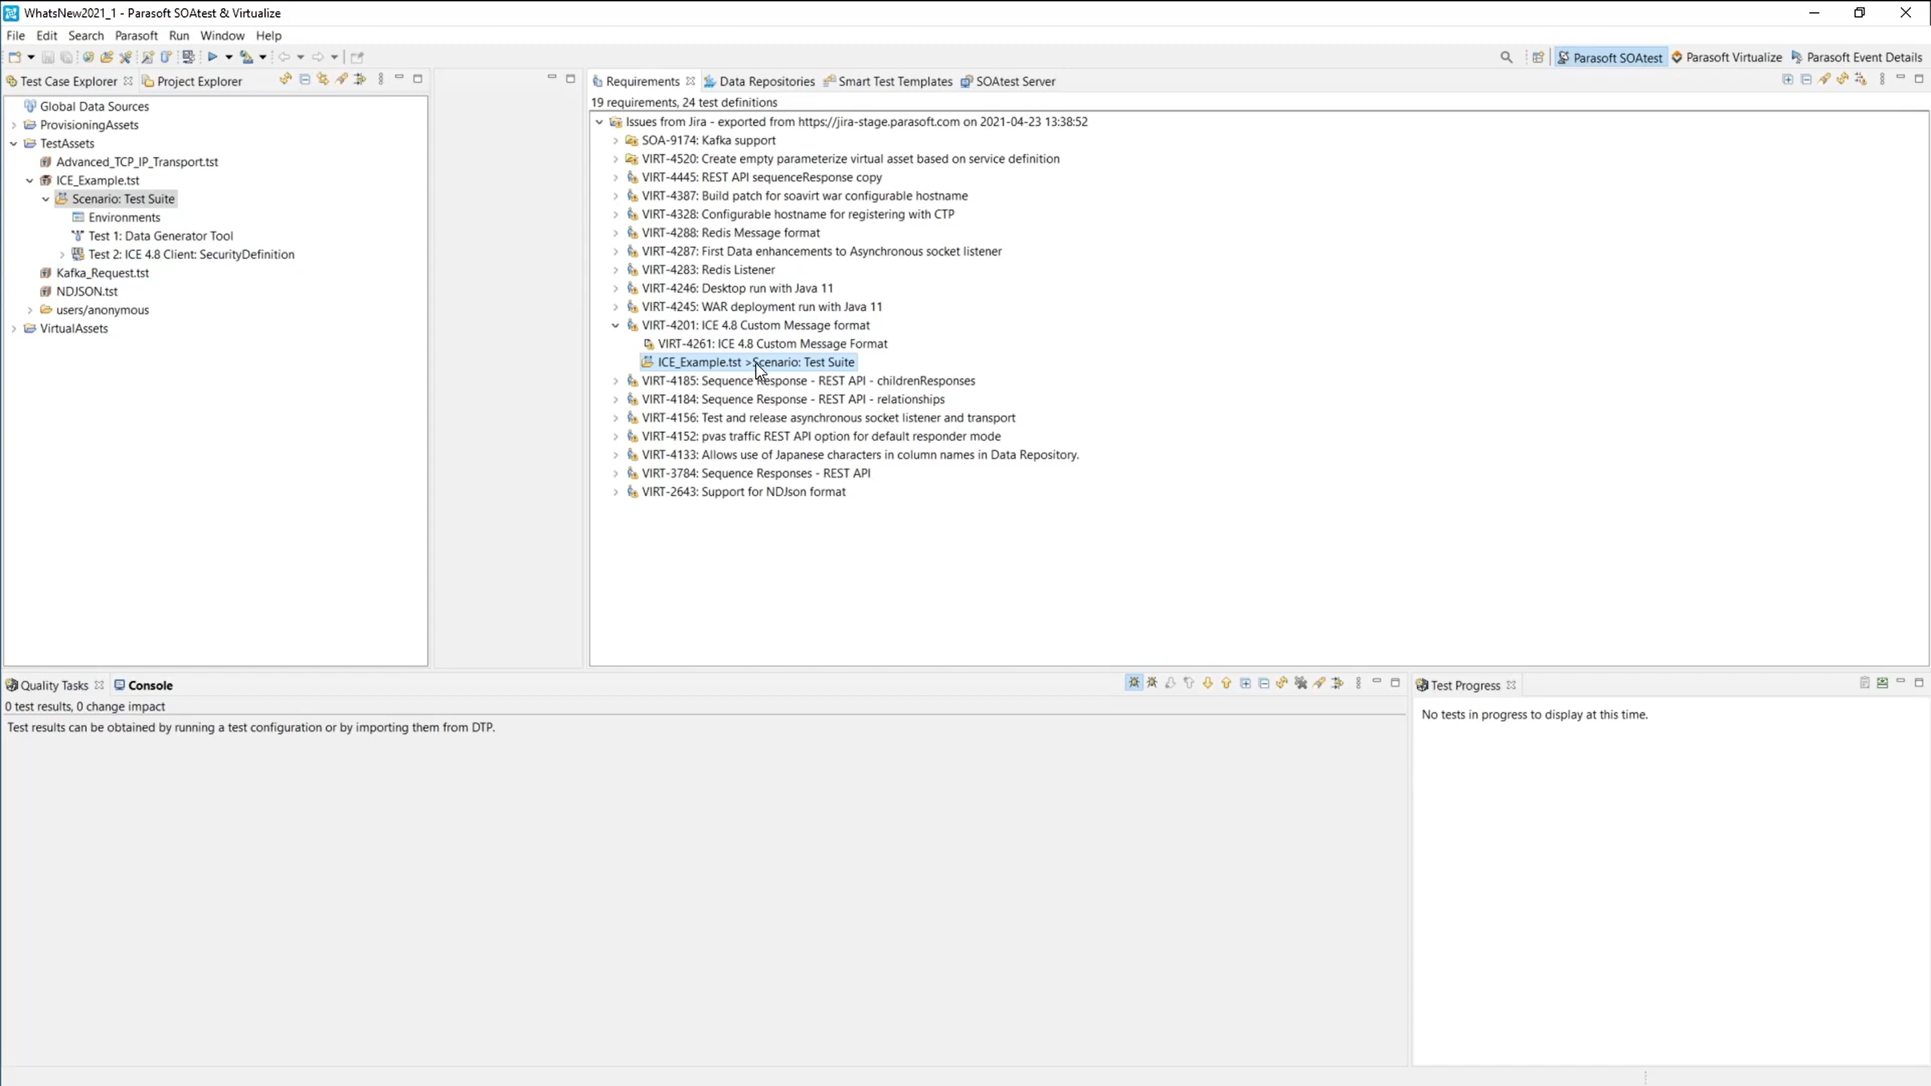Screen dimensions: 1931x1086
Task: Click the blue Run test toolbar icon
Action: point(212,57)
